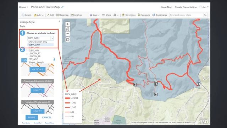Image resolution: width=227 pixels, height=128 pixels.
Task: Choose LENGTH_FT attribute
Action: coord(34,53)
